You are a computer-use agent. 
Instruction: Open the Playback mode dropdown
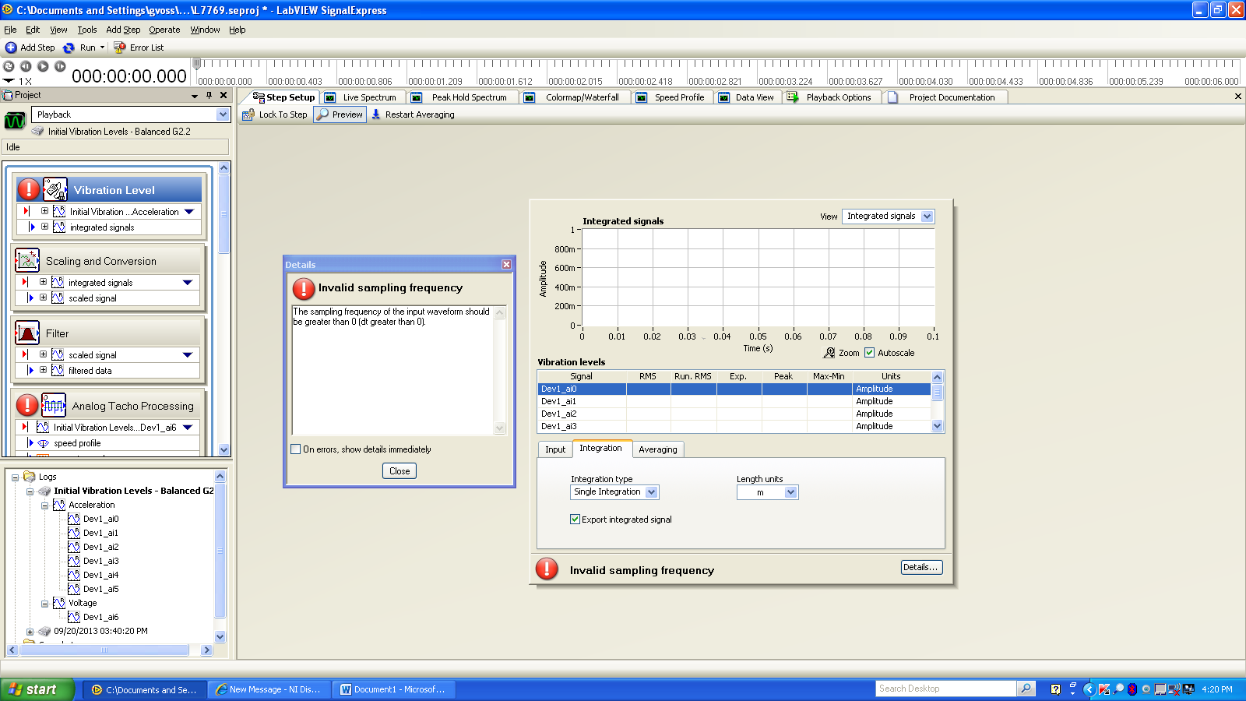tap(223, 114)
